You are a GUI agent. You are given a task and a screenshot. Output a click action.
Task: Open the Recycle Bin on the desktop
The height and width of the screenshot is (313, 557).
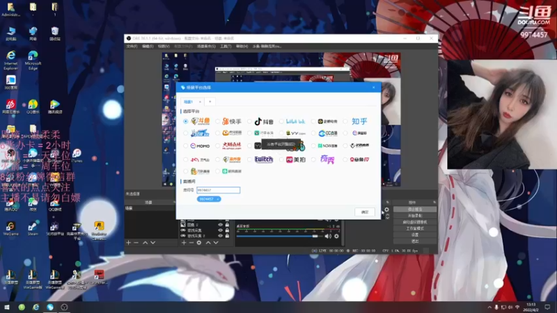[x=55, y=33]
